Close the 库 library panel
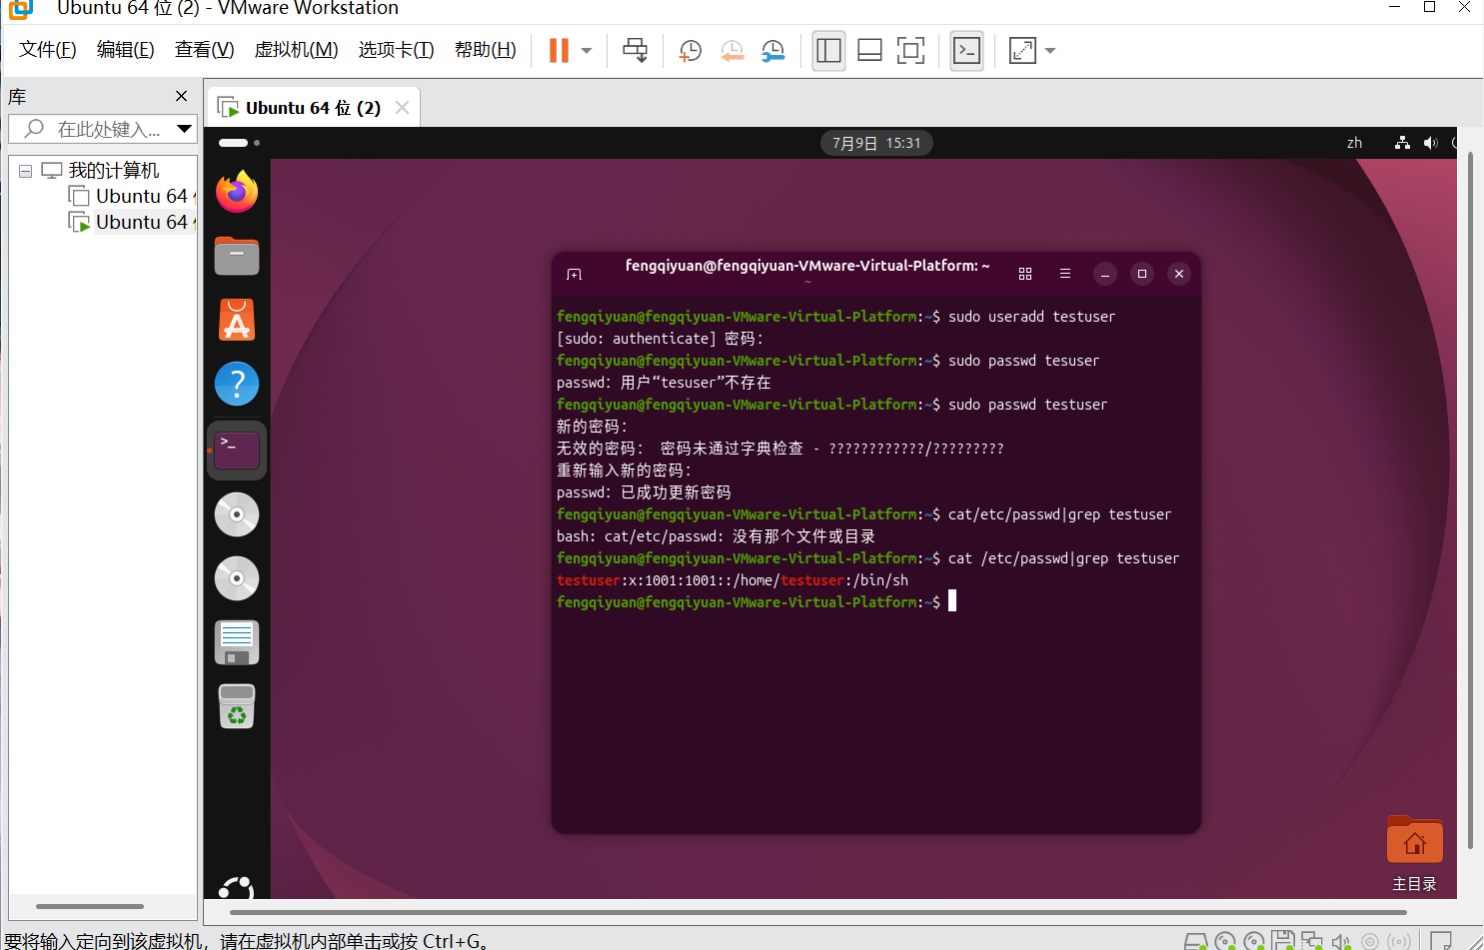The image size is (1484, 950). point(181,96)
